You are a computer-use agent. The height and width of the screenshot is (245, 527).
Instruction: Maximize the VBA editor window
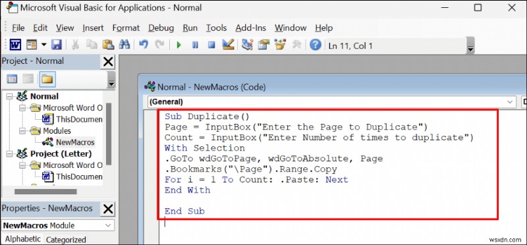click(478, 8)
